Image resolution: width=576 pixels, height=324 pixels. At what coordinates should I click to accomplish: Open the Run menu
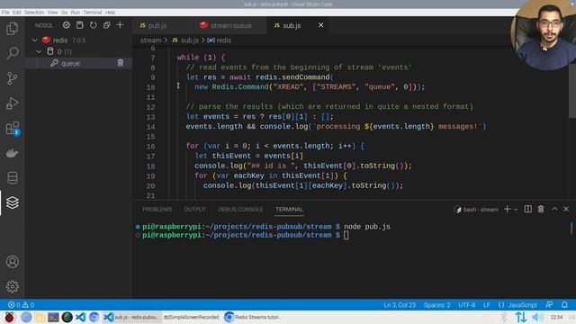(76, 12)
